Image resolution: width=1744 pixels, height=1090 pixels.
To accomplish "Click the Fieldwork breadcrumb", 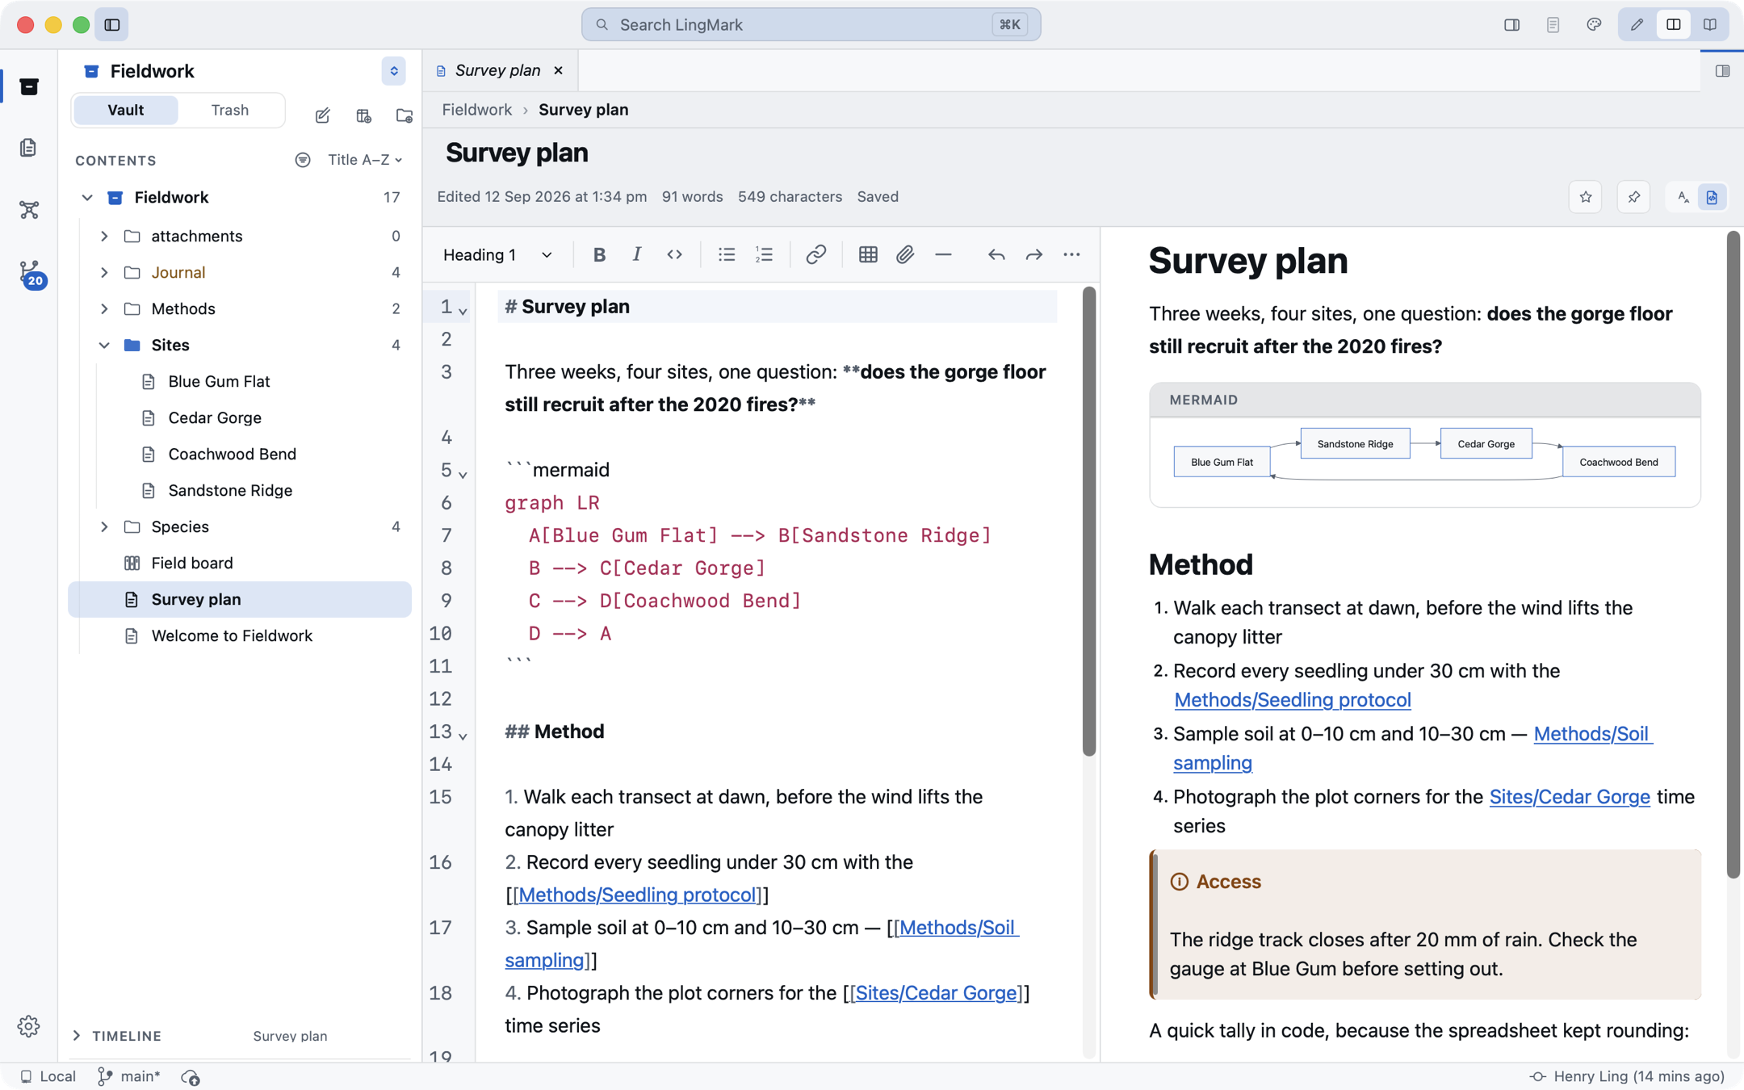I will [476, 110].
